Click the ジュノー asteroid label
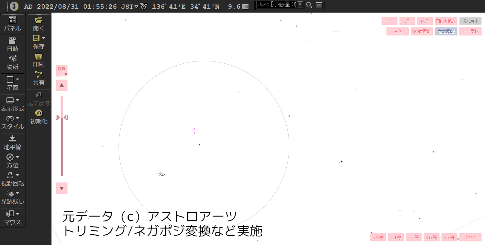The image size is (485, 245). coord(163,174)
